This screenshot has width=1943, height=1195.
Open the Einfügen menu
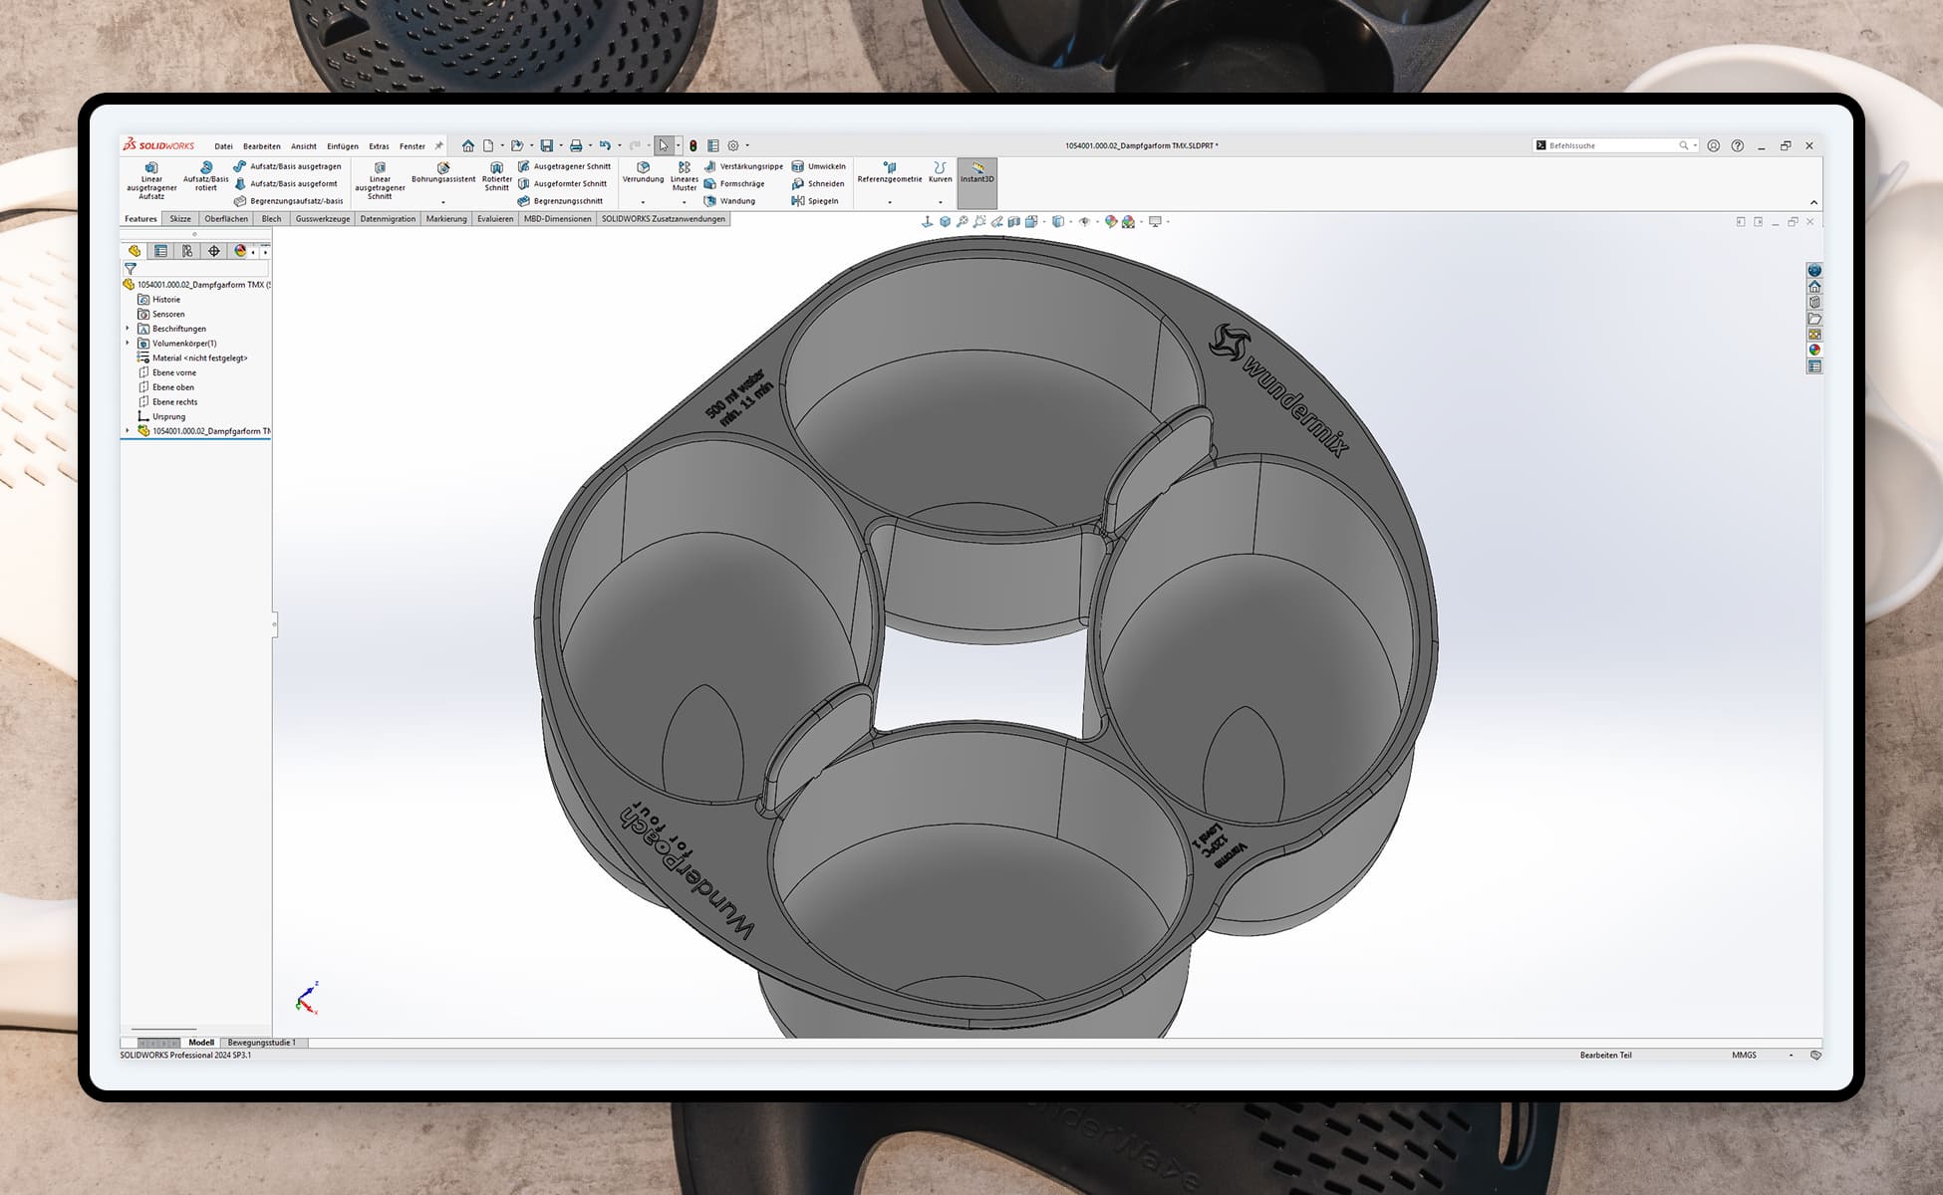[343, 145]
